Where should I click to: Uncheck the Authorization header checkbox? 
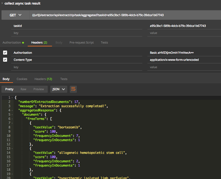[x=5, y=53]
